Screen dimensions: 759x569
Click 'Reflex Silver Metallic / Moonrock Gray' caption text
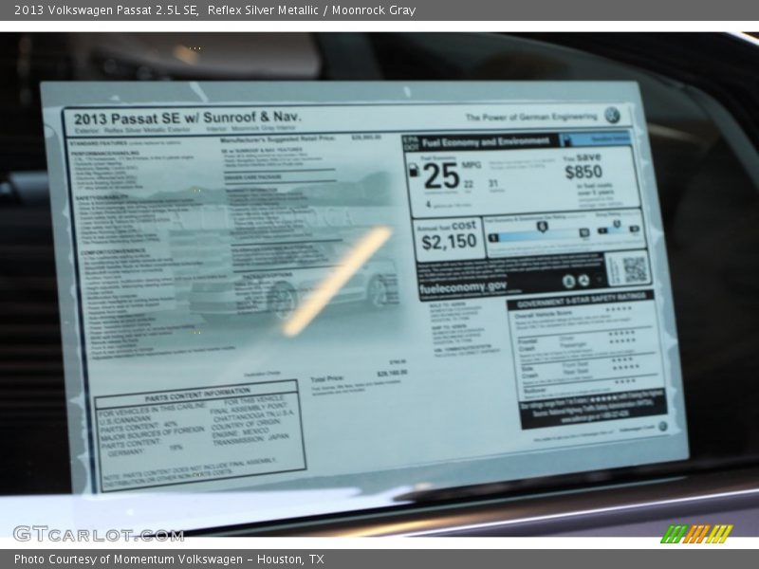[x=311, y=10]
